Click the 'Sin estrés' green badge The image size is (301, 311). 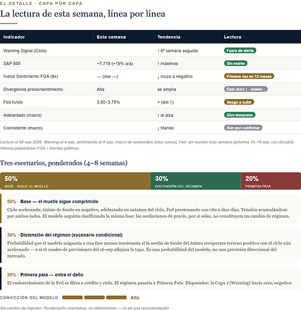[x=236, y=63]
